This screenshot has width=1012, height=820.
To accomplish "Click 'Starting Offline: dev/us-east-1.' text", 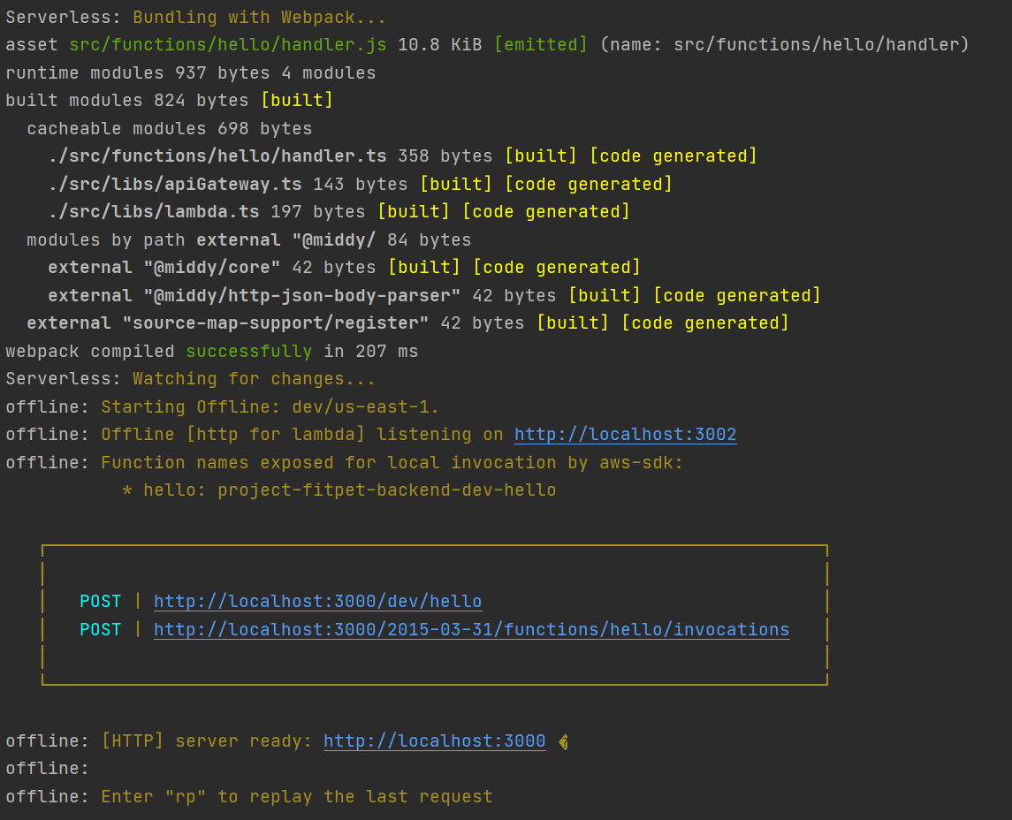I will [270, 407].
